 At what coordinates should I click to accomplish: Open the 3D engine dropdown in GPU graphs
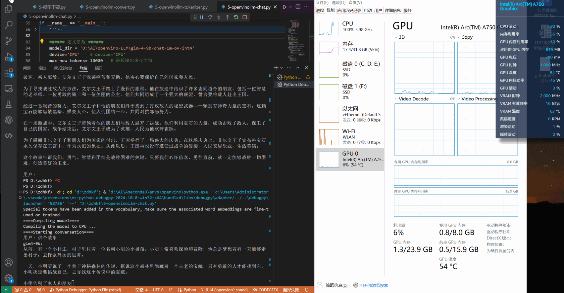coord(396,37)
